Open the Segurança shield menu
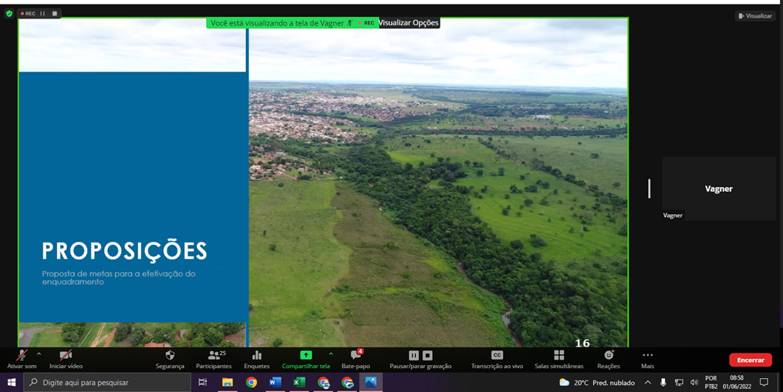This screenshot has height=392, width=783. click(x=170, y=359)
